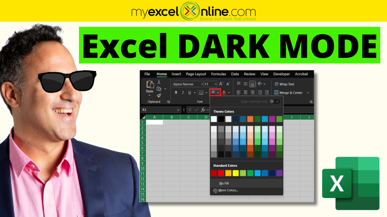The width and height of the screenshot is (387, 217).
Task: Pick purple standard color swatch
Action: coord(279,173)
